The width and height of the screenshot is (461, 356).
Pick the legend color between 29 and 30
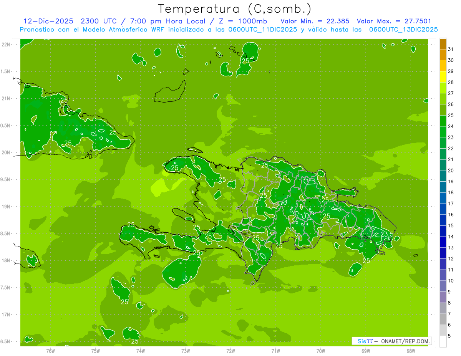[x=443, y=66]
